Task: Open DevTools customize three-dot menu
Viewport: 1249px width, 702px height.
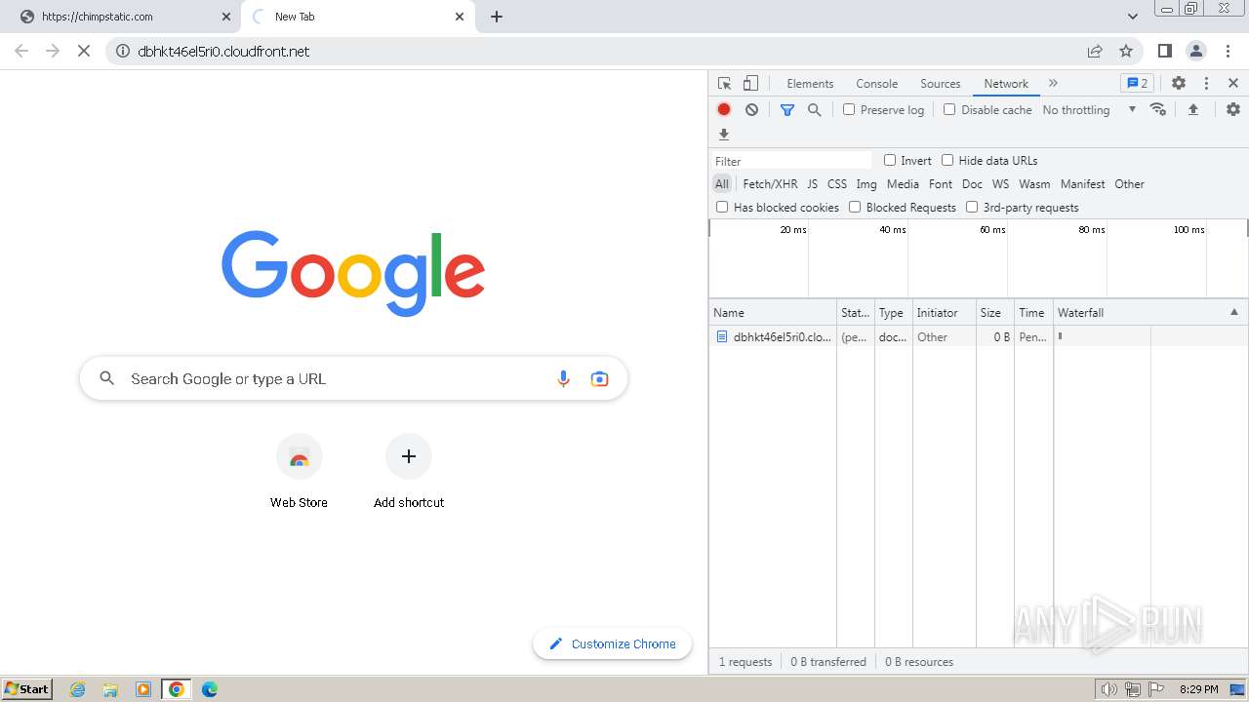Action: click(1206, 84)
